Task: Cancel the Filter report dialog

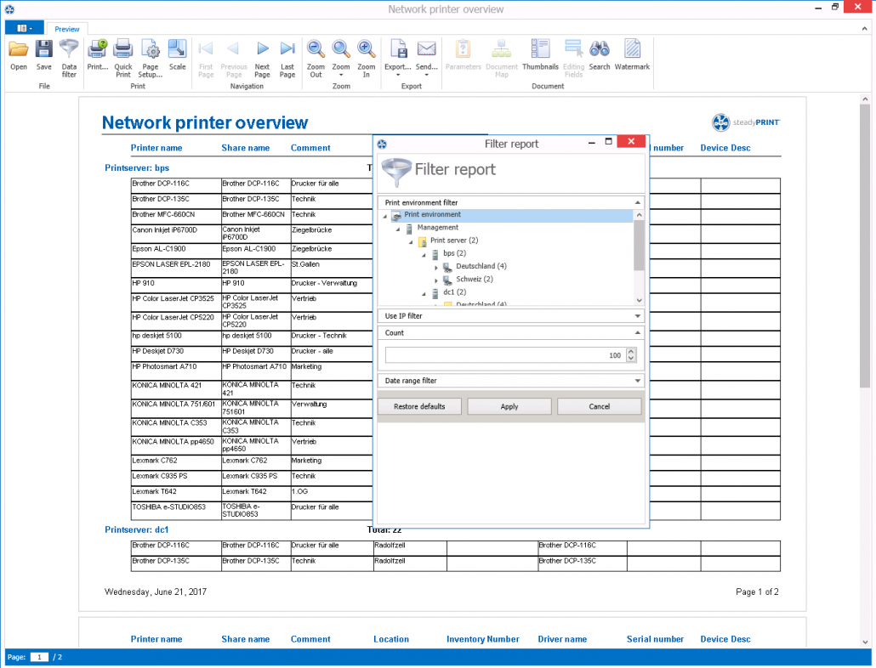Action: tap(599, 406)
